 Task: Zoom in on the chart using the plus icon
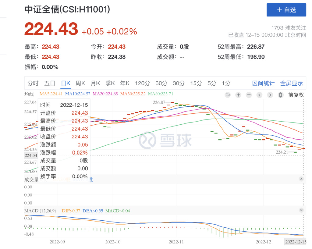click(x=238, y=95)
